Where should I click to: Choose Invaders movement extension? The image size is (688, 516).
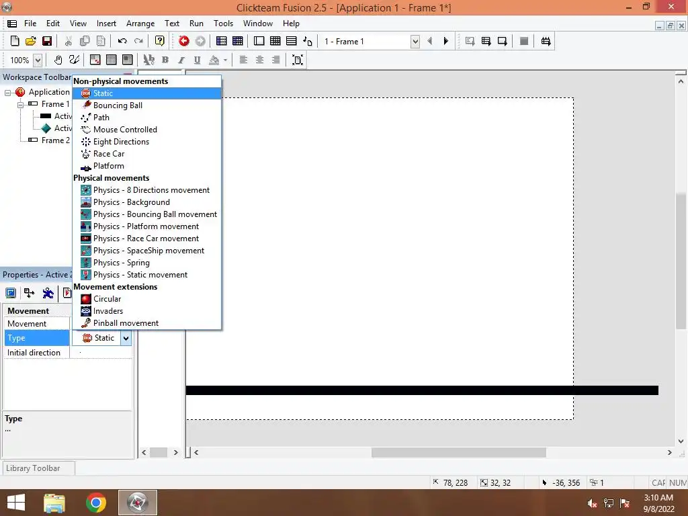pos(147,311)
